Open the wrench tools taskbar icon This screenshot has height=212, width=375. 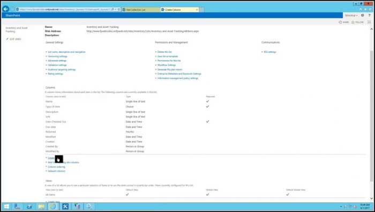pos(65,207)
